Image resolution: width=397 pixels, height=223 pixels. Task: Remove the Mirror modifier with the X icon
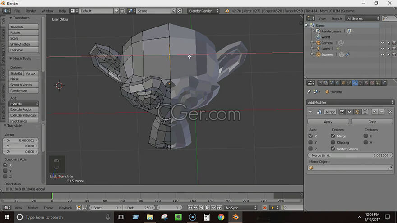pos(390,112)
